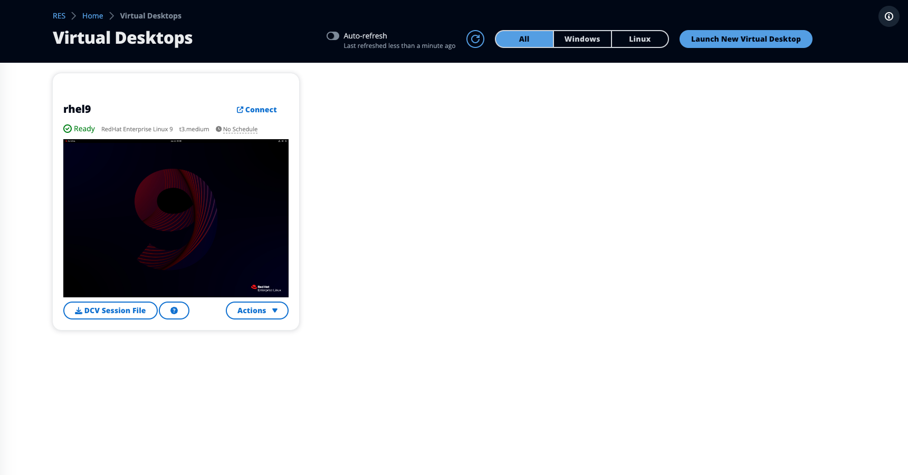Click the green Ready status check icon

68,128
